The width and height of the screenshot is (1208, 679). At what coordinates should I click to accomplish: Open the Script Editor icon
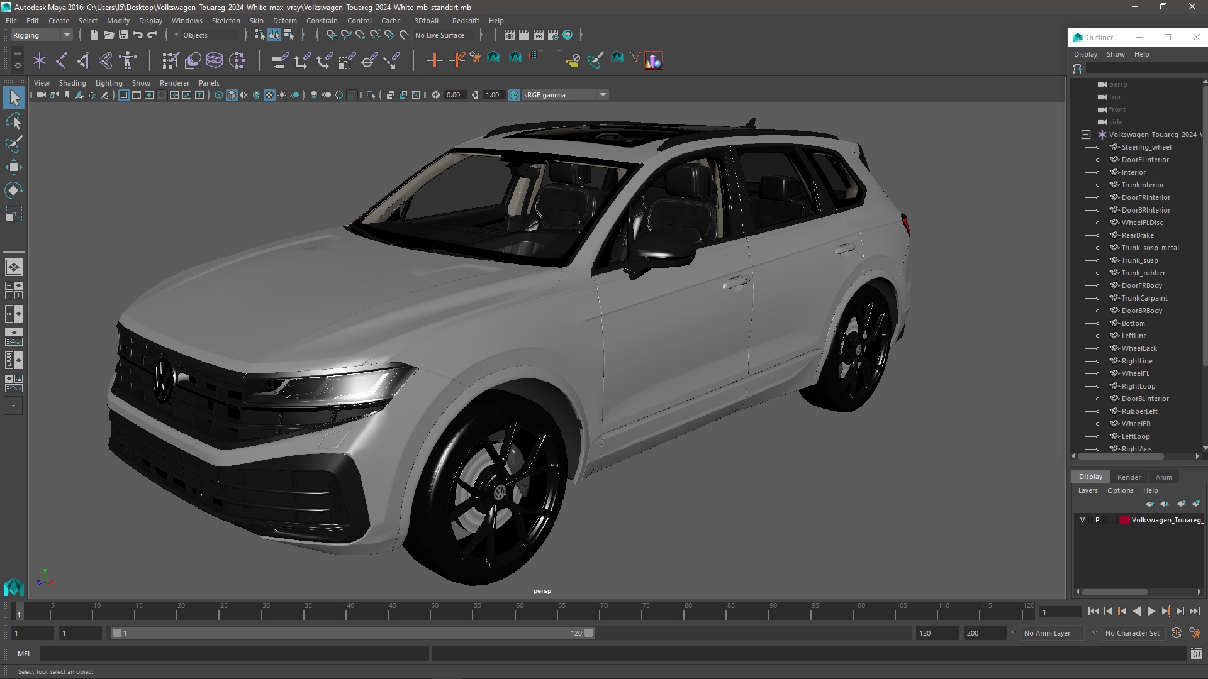coord(1196,654)
